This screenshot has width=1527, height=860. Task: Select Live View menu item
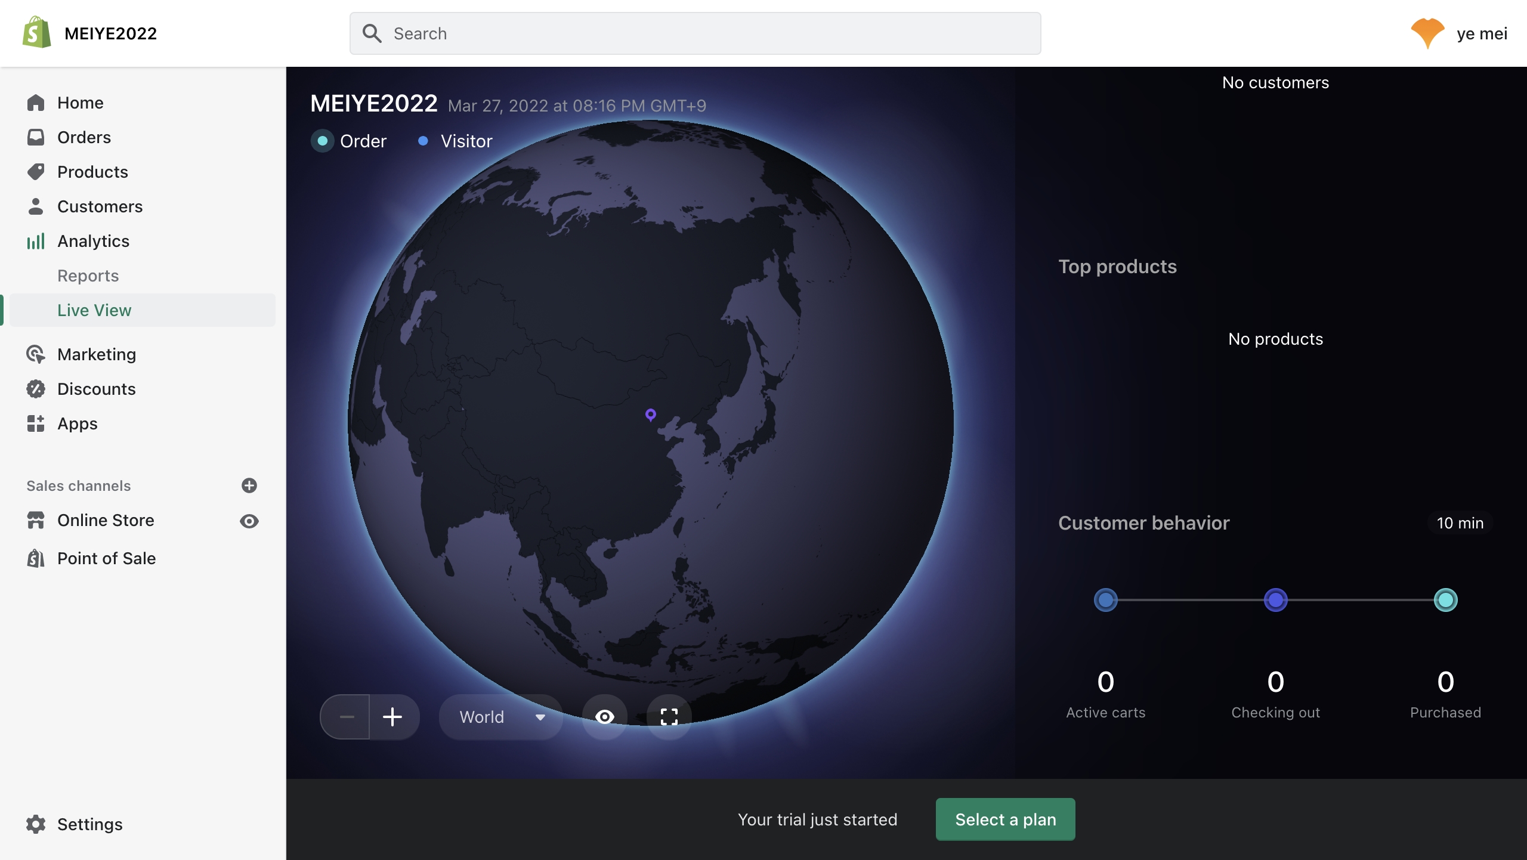tap(143, 310)
